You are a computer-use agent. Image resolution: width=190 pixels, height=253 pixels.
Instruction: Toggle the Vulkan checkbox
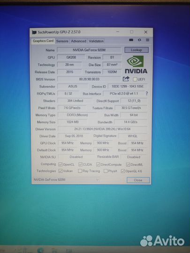coord(61,171)
